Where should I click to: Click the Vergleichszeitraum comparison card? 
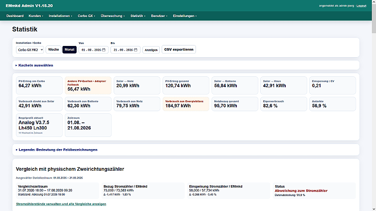pyautogui.click(x=57, y=191)
